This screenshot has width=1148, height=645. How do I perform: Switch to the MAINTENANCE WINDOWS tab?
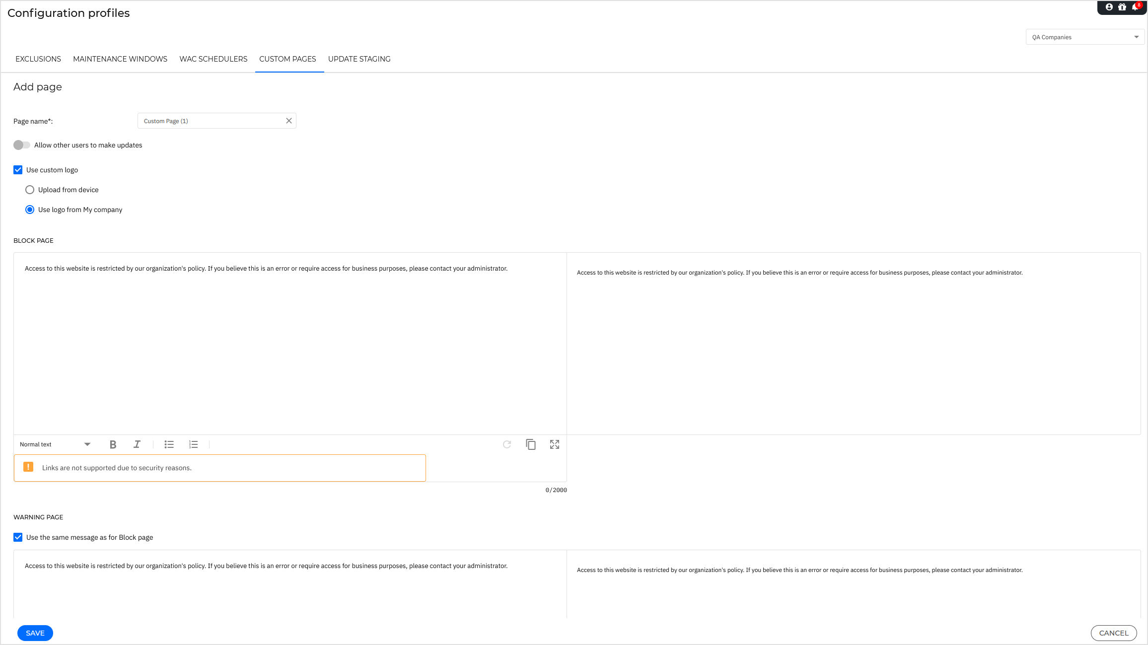[x=120, y=59]
